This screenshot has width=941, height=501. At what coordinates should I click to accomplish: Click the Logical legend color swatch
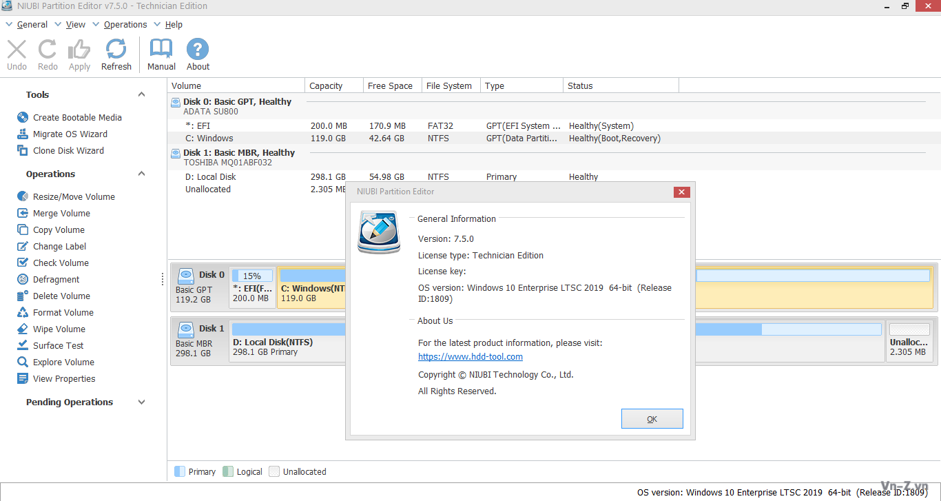[x=228, y=472]
